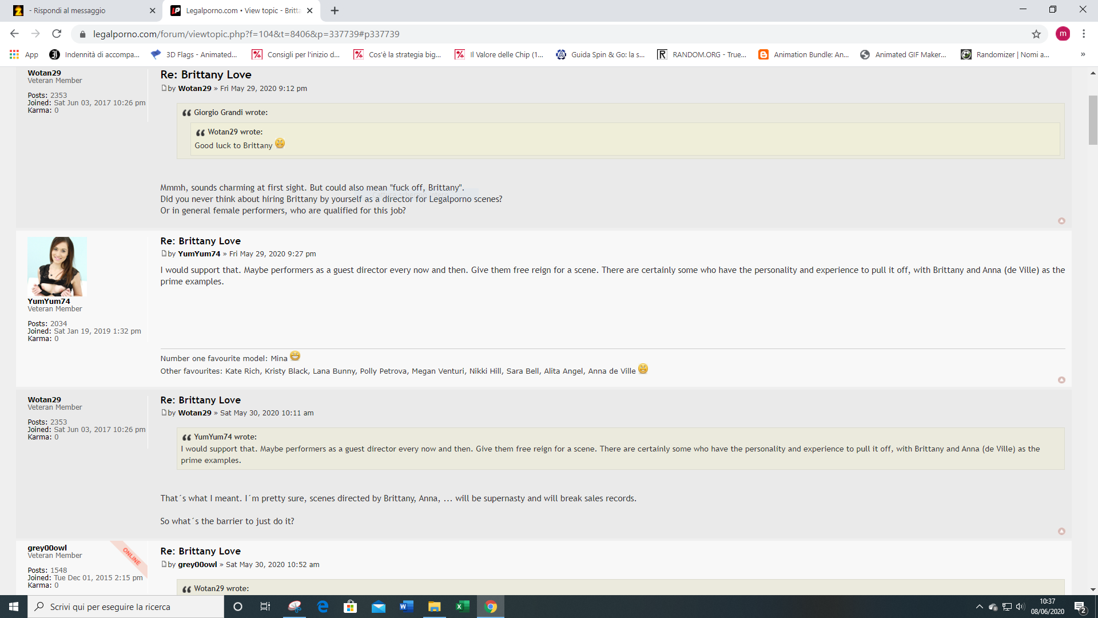Open Word from taskbar
Viewport: 1098px width, 618px height.
[407, 607]
